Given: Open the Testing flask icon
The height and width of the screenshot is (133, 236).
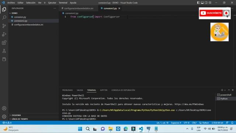Looking at the screenshot, I should tap(4, 51).
